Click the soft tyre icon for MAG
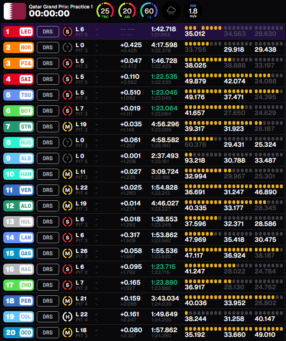 pos(68,269)
